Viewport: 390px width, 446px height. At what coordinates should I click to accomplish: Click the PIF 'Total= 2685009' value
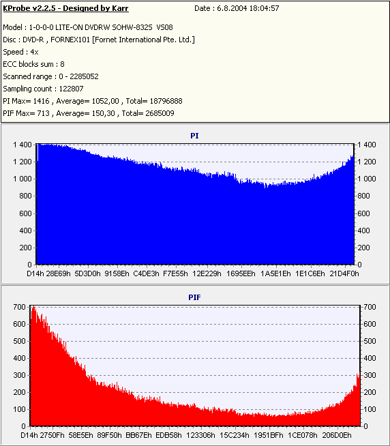[x=148, y=113]
